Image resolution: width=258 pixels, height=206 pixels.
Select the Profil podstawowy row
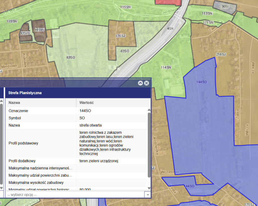(x=76, y=143)
